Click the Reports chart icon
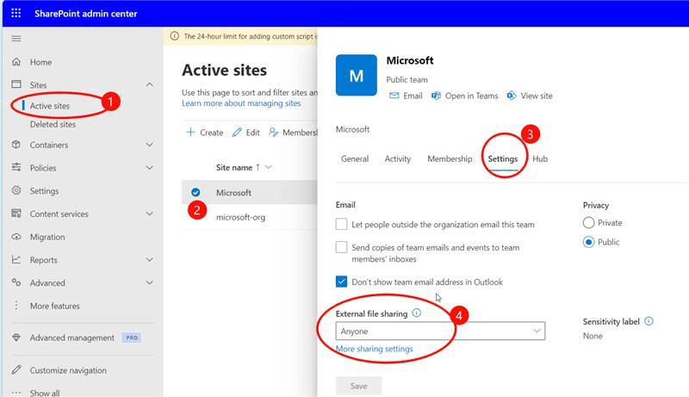Image resolution: width=689 pixels, height=397 pixels. tap(16, 259)
